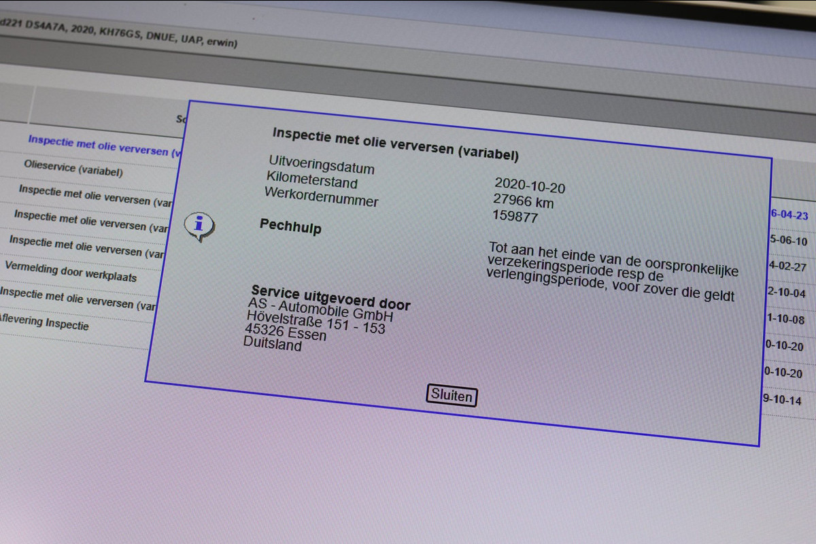Screen dimensions: 816x544
Task: Click the blue info speech-bubble icon
Action: click(x=199, y=226)
